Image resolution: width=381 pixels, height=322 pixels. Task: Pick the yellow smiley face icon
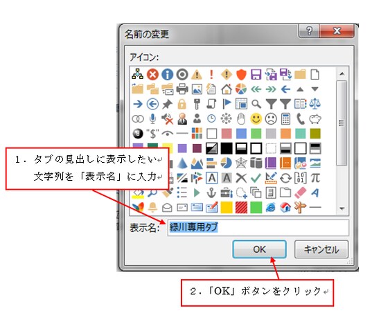pos(256,118)
